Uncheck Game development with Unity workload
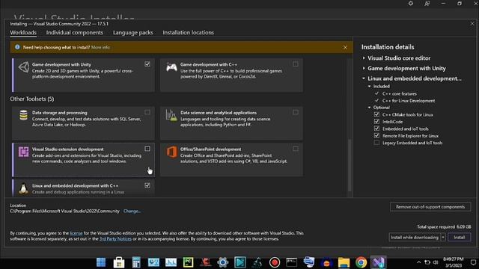Image resolution: width=479 pixels, height=269 pixels. click(x=147, y=64)
